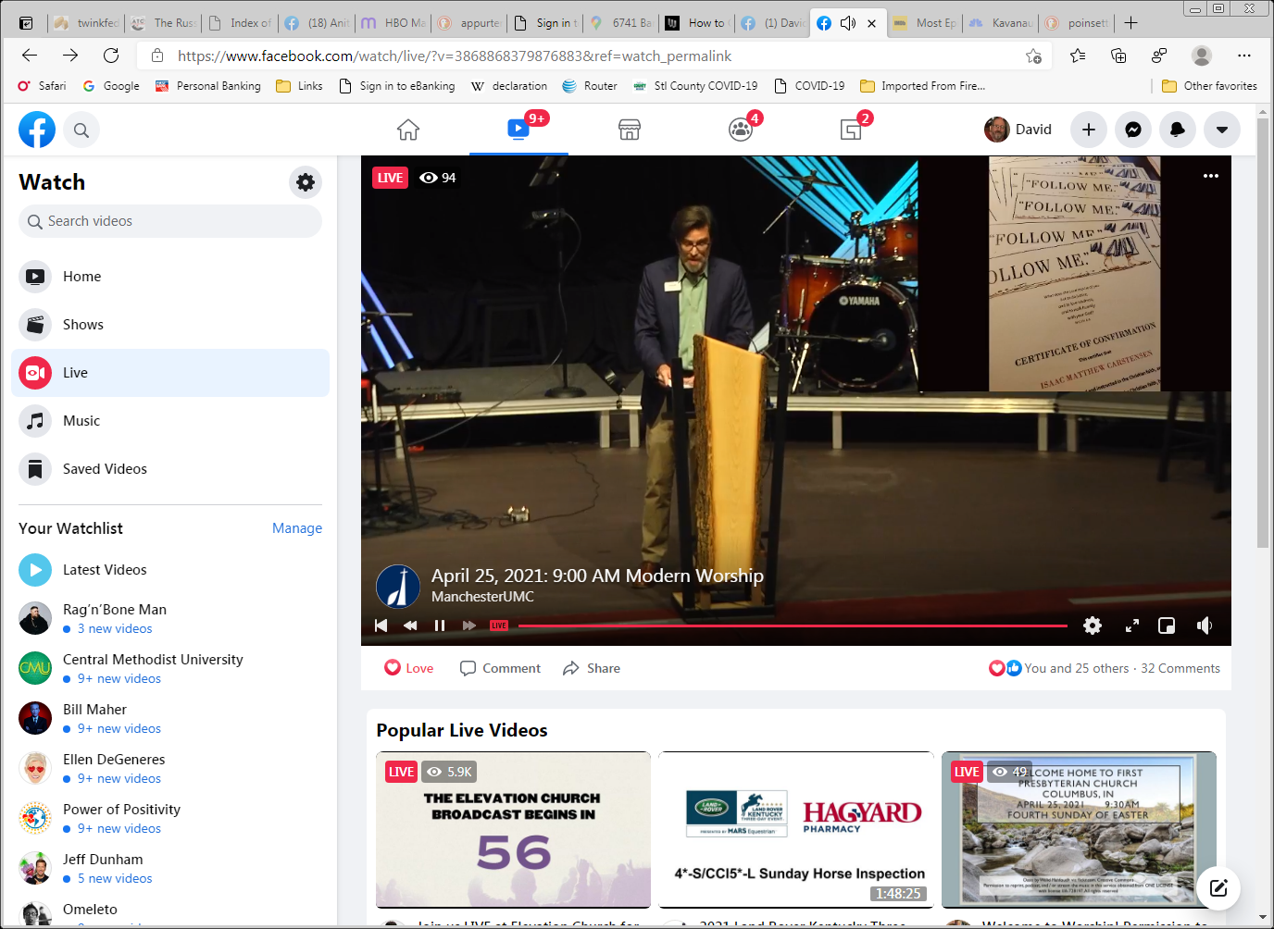This screenshot has width=1274, height=929.
Task: Mute the video player volume
Action: click(x=1205, y=626)
